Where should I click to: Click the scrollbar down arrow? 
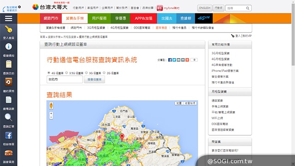293,164
